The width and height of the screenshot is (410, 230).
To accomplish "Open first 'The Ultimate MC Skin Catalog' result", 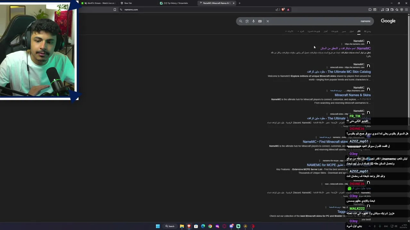I will pyautogui.click(x=339, y=72).
